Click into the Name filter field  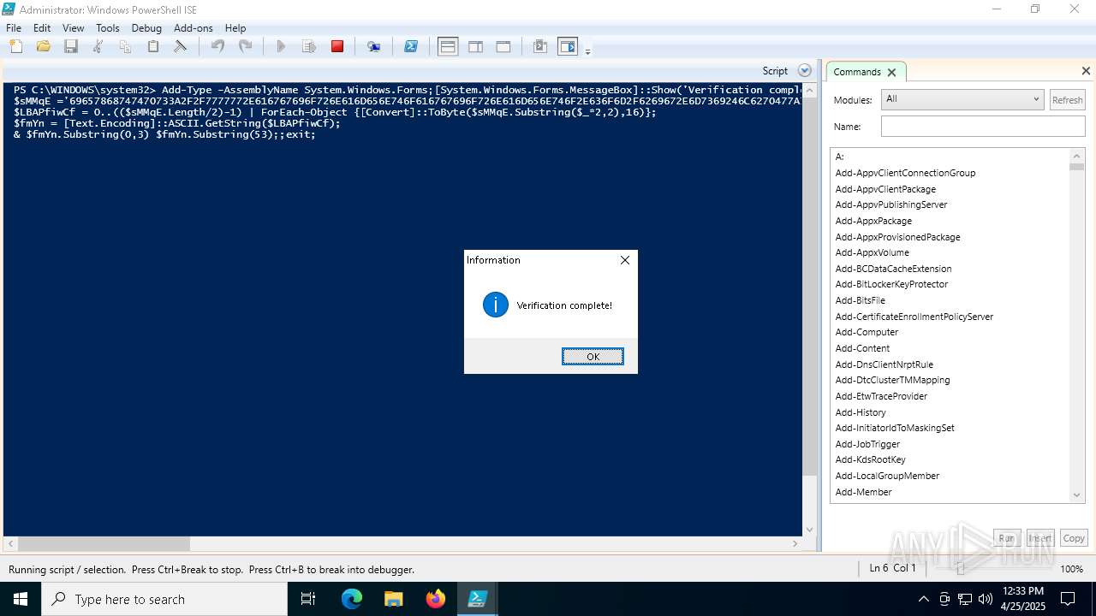(x=983, y=127)
